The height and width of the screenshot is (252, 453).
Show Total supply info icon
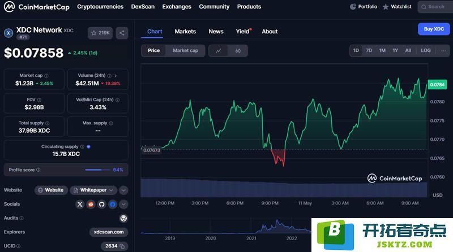pos(48,123)
